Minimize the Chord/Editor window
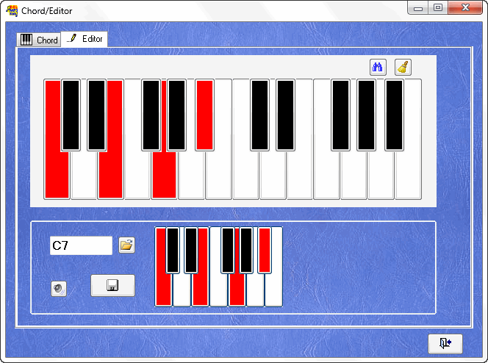This screenshot has height=363, width=488. (x=418, y=8)
